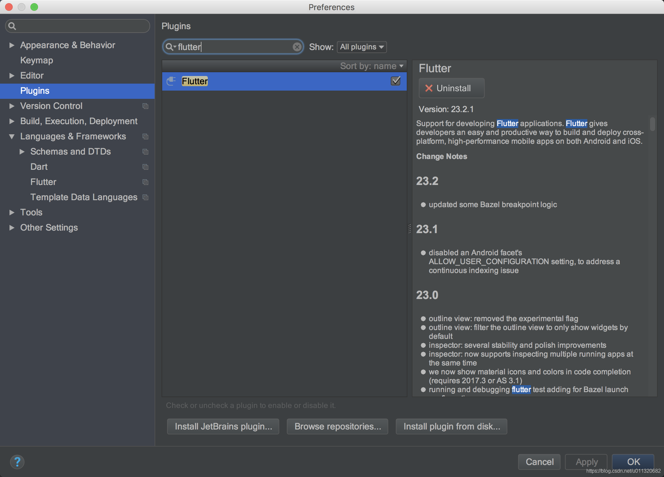
Task: Click the Flutter language settings icon
Action: (x=146, y=181)
